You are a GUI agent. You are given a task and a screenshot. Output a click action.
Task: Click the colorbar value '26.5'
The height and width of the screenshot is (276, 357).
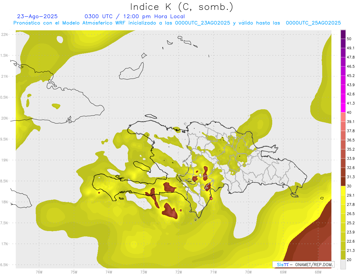tap(351, 213)
